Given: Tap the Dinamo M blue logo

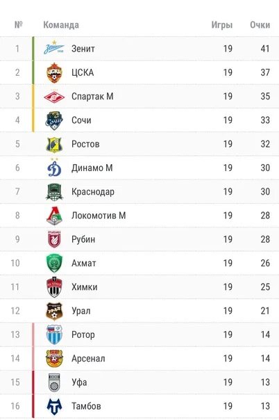Looking at the screenshot, I should pos(54,168).
